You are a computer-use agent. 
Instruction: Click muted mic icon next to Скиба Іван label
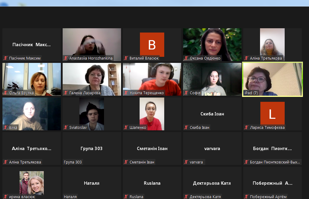(186, 127)
